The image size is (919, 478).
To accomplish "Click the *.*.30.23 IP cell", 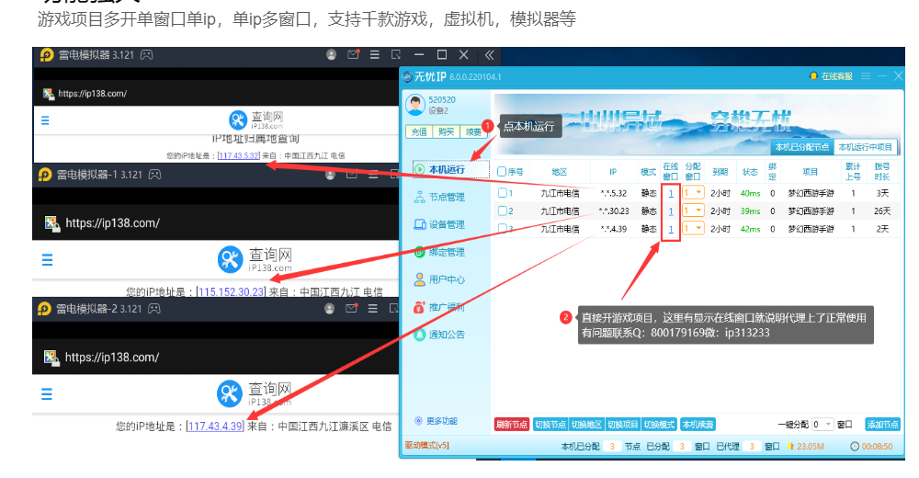I will (x=614, y=211).
